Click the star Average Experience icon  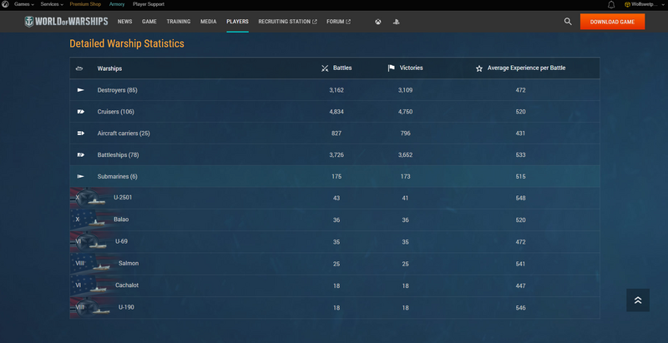pyautogui.click(x=478, y=68)
